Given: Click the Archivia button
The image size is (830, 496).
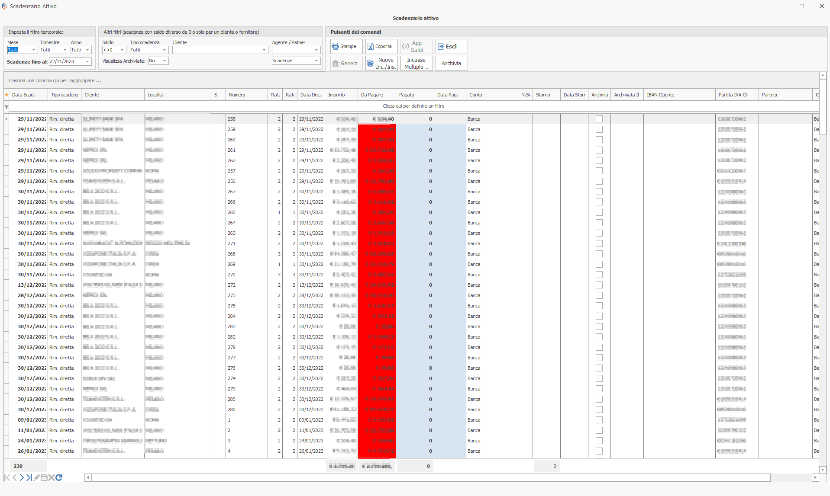Looking at the screenshot, I should [452, 63].
